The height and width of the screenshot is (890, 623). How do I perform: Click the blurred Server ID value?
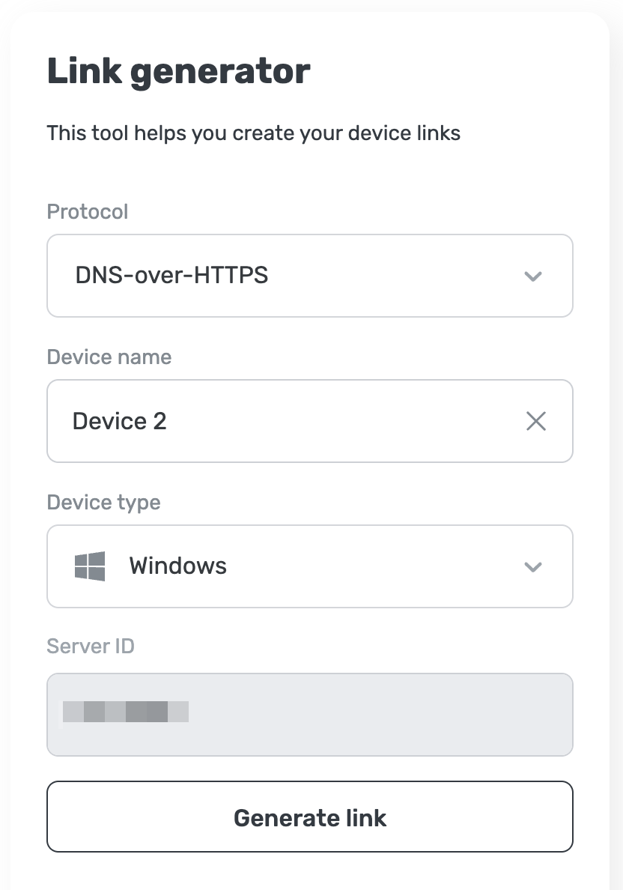(x=125, y=712)
